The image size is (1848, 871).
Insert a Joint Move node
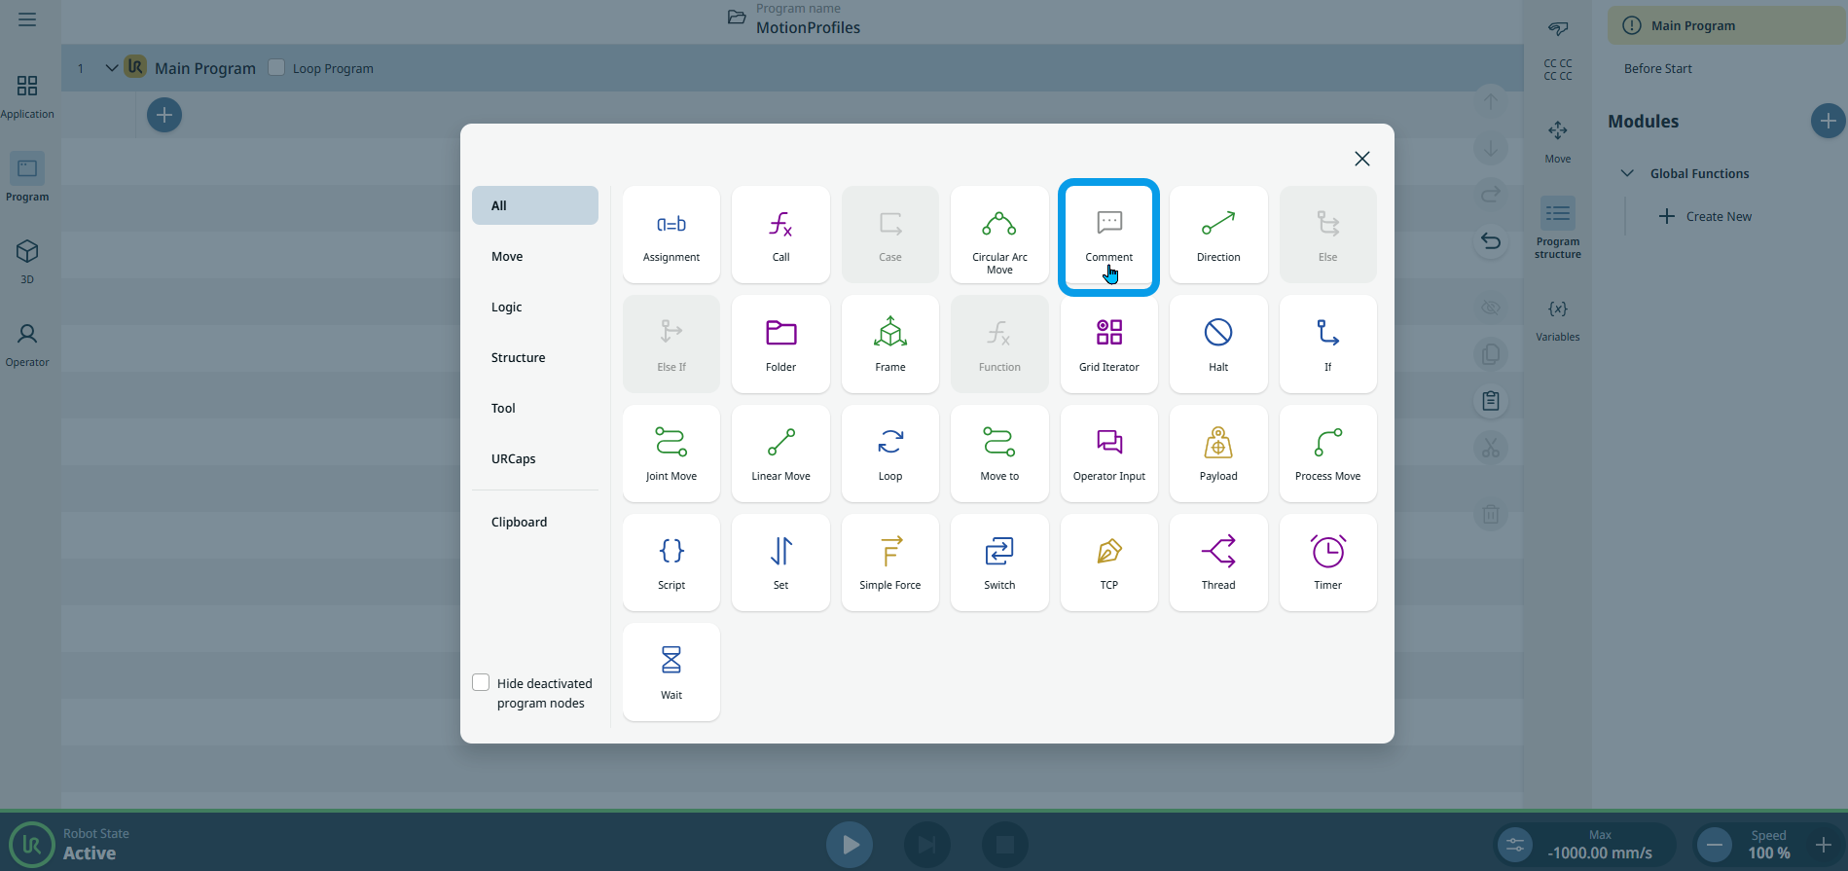[x=670, y=453]
